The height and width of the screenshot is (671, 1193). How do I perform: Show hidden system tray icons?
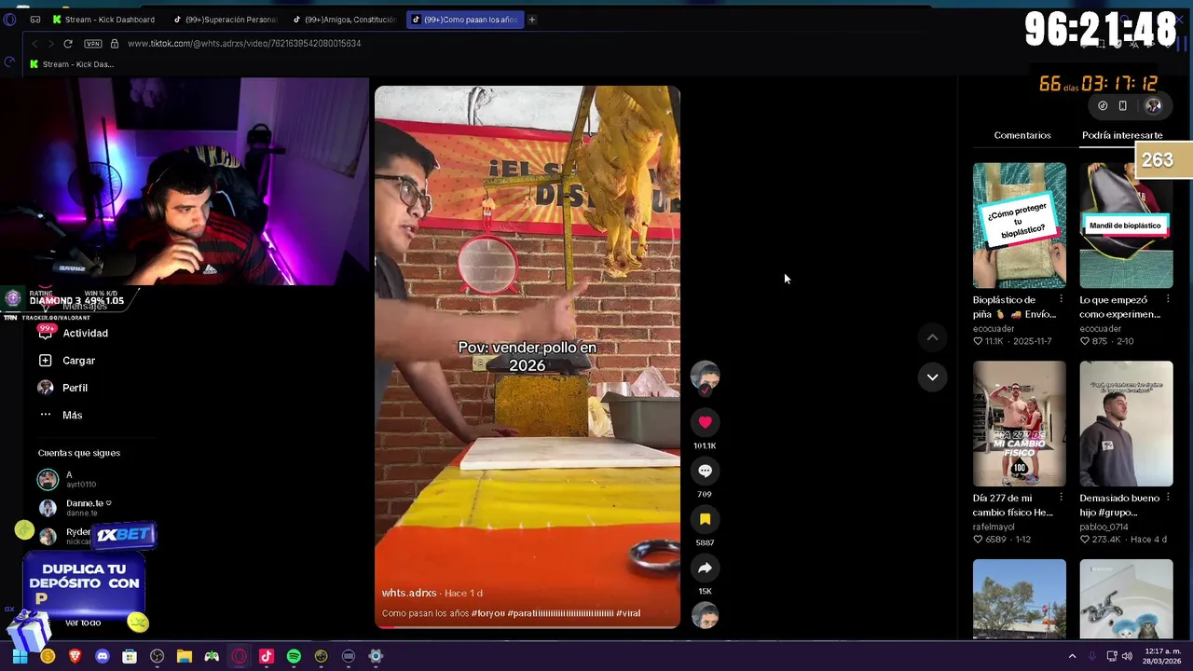(x=1072, y=656)
